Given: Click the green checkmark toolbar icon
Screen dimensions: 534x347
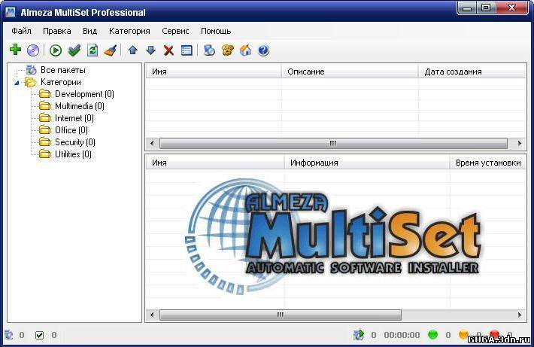Looking at the screenshot, I should (74, 50).
